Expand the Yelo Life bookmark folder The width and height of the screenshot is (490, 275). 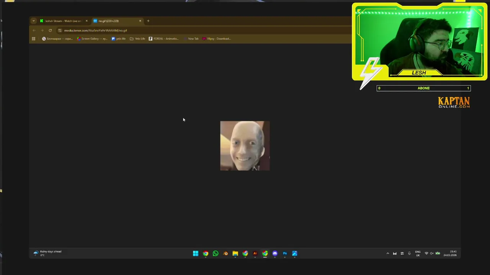coord(137,39)
